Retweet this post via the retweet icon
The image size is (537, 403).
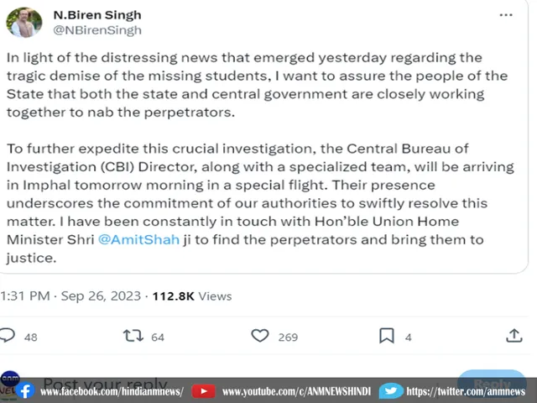[x=133, y=336]
